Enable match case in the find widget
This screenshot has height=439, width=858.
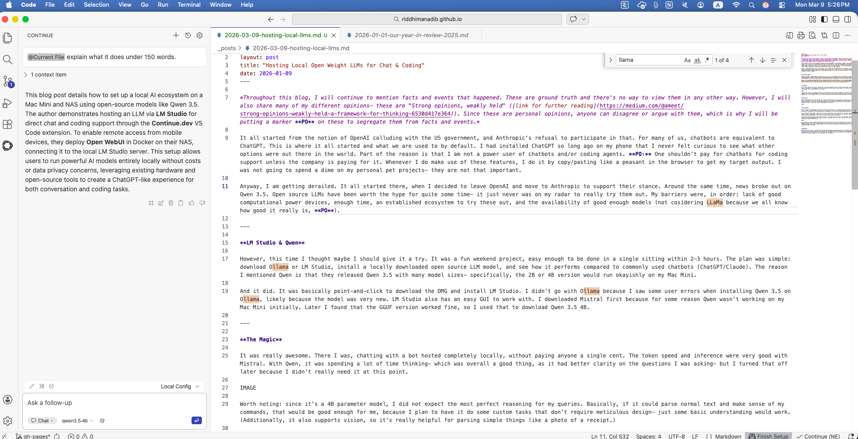point(687,60)
